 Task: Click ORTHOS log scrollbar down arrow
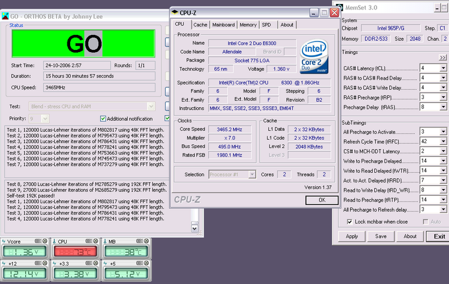(195, 228)
